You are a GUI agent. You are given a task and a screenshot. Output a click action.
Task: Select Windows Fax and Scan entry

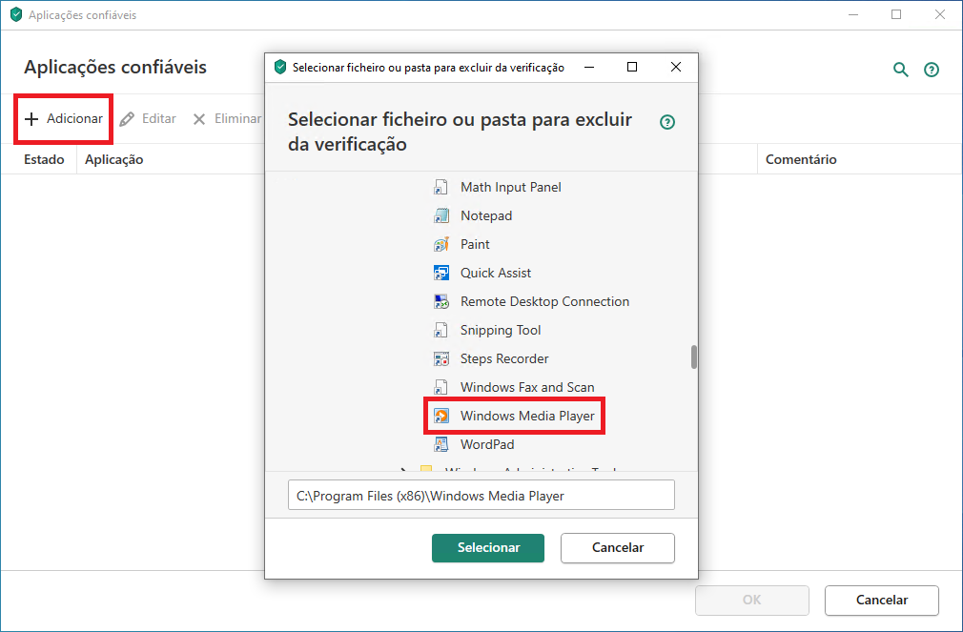514,387
